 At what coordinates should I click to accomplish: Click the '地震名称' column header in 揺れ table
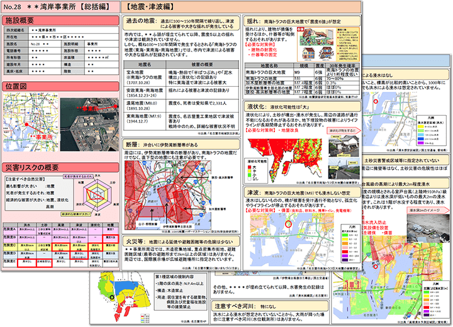(269, 65)
